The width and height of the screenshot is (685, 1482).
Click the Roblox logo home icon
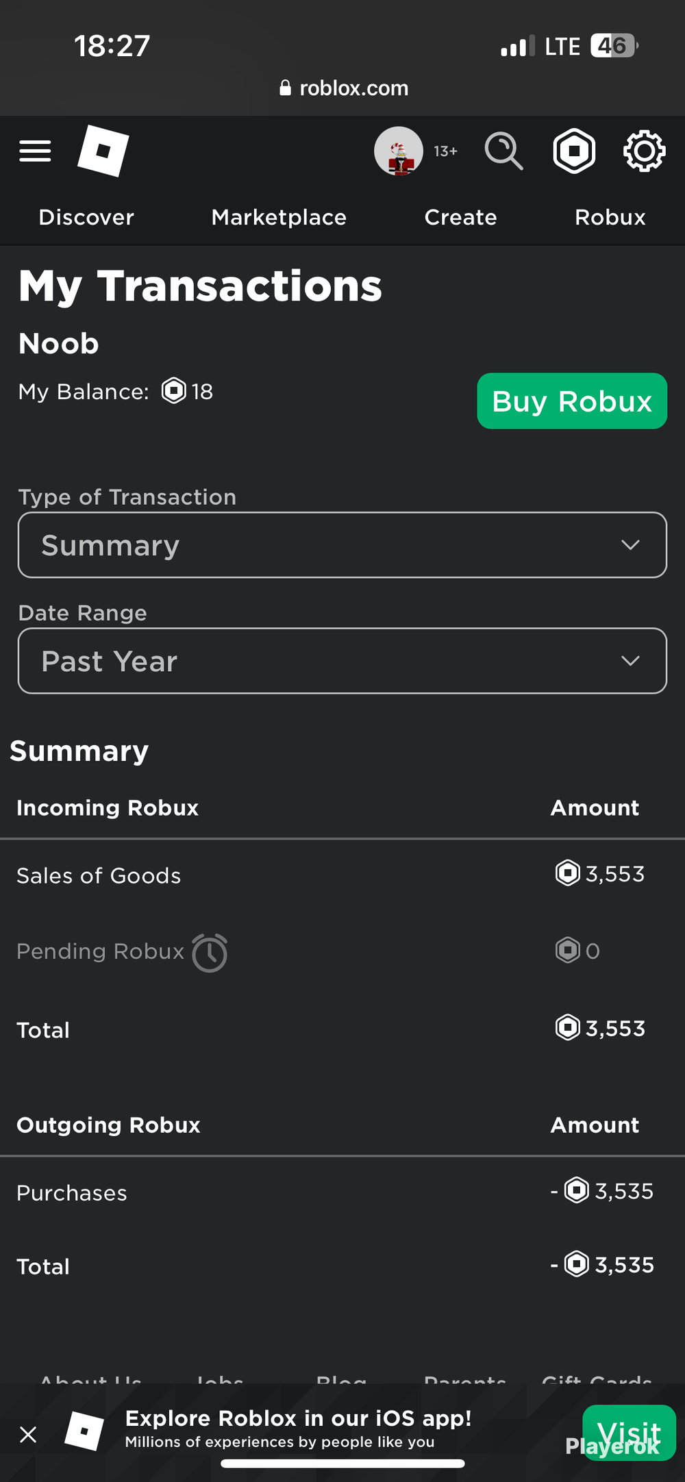coord(103,151)
